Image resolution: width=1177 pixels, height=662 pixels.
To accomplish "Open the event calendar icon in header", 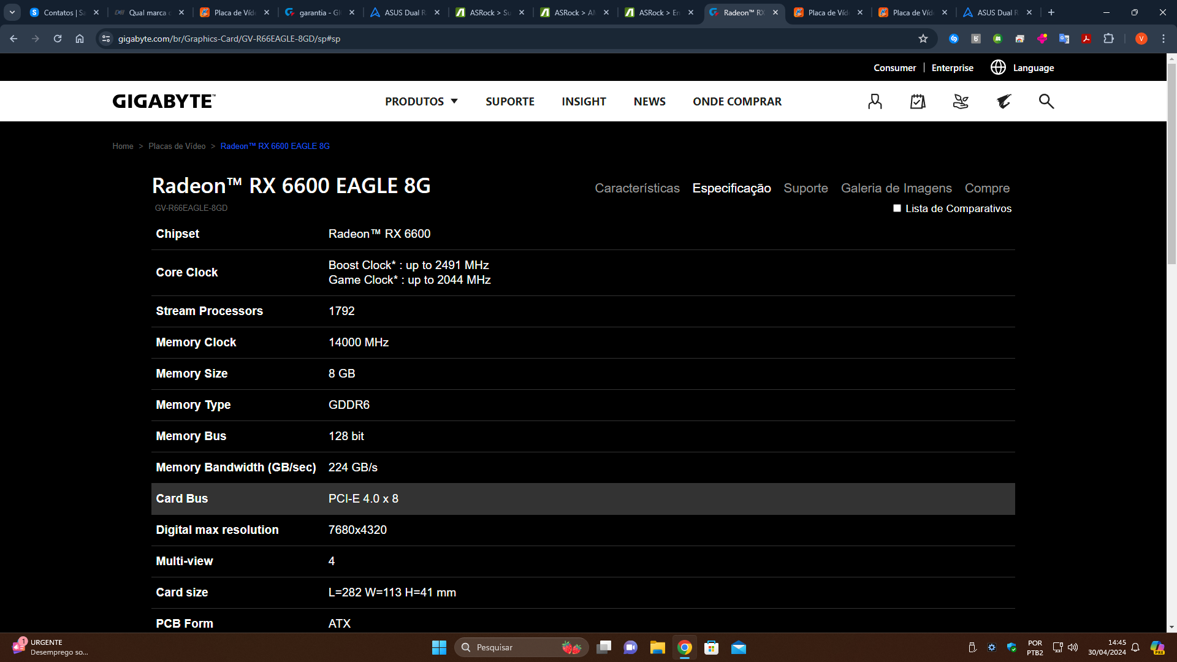I will coord(918,101).
